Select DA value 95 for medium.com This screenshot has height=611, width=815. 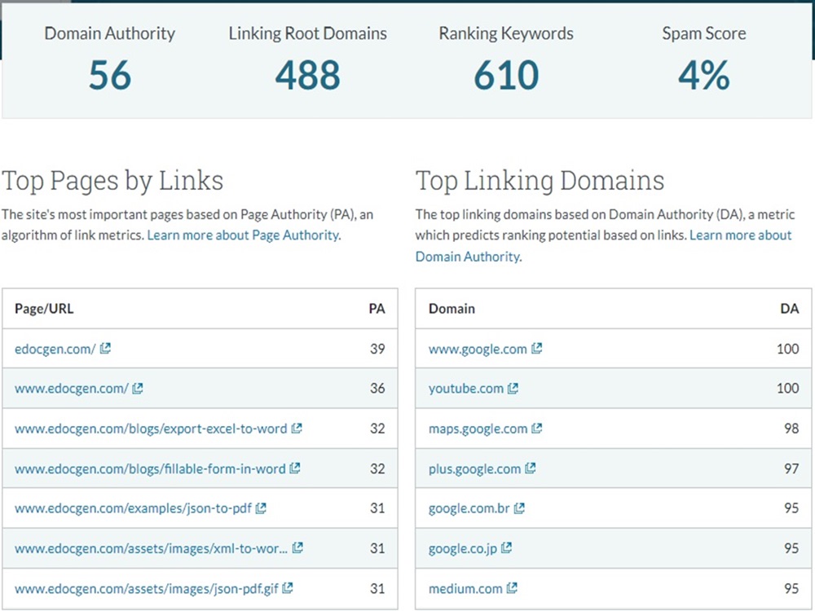click(x=791, y=588)
